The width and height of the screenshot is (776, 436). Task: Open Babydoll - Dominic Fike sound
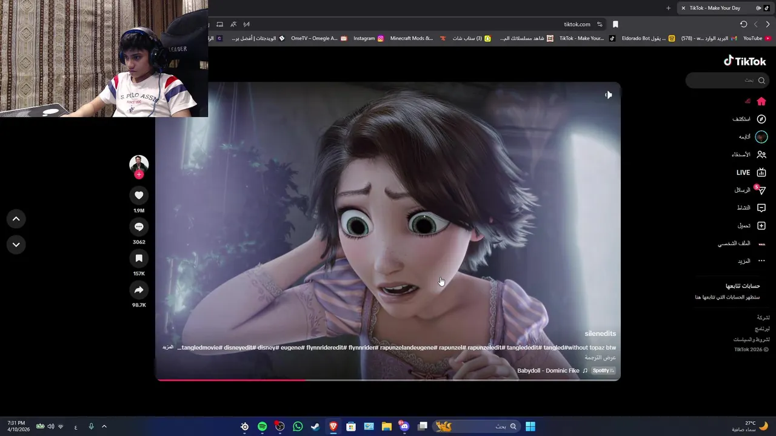(552, 371)
